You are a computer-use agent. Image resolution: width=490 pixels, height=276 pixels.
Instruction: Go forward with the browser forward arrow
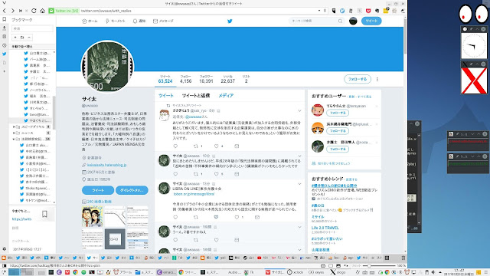pos(12,11)
